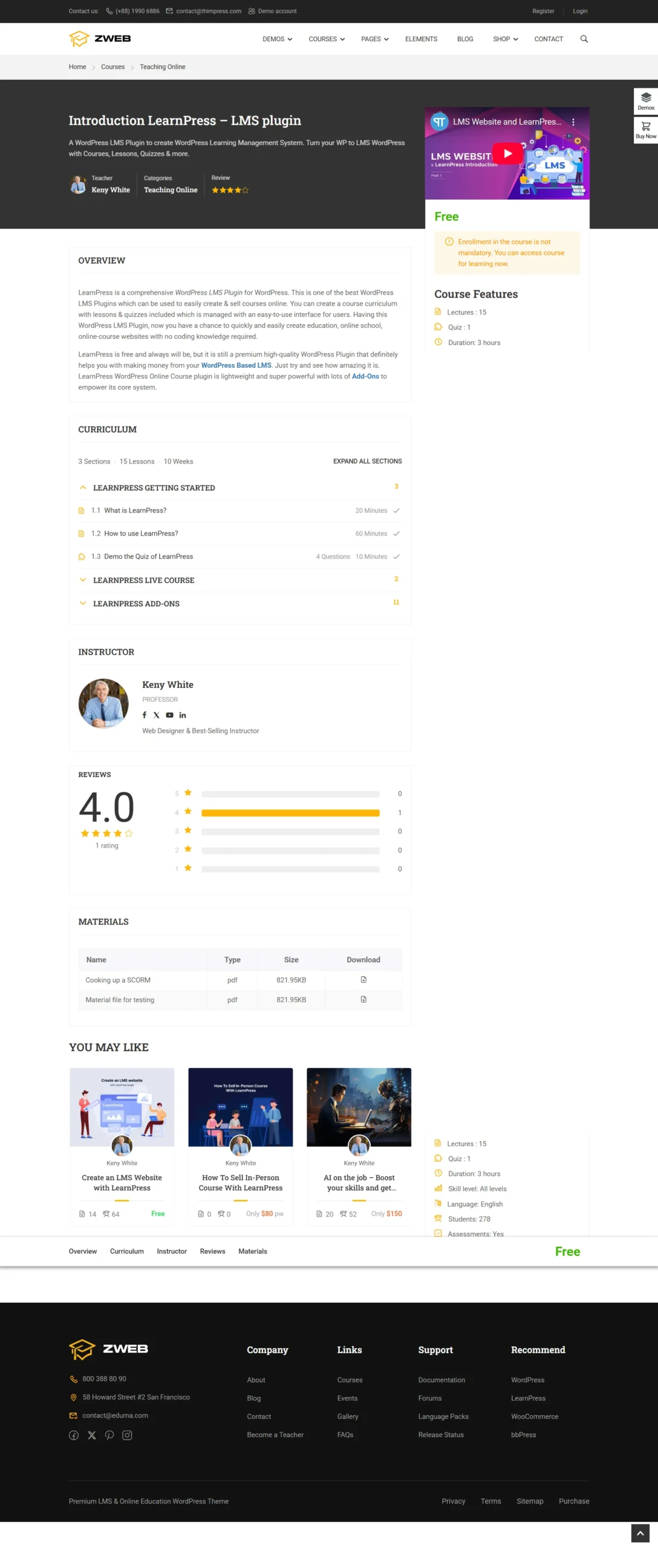The height and width of the screenshot is (1549, 658).
Task: Click Teaching Online category link
Action: [171, 189]
